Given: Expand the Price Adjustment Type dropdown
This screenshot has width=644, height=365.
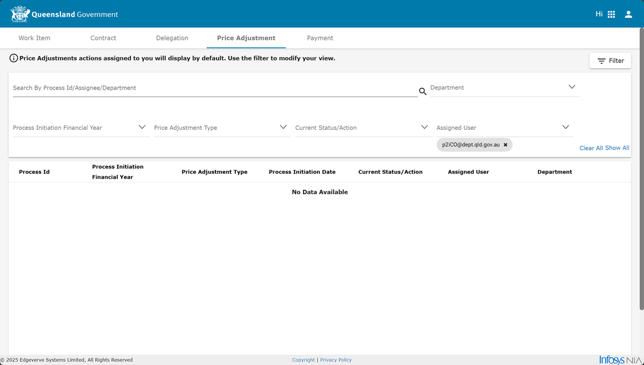Looking at the screenshot, I should coord(283,127).
